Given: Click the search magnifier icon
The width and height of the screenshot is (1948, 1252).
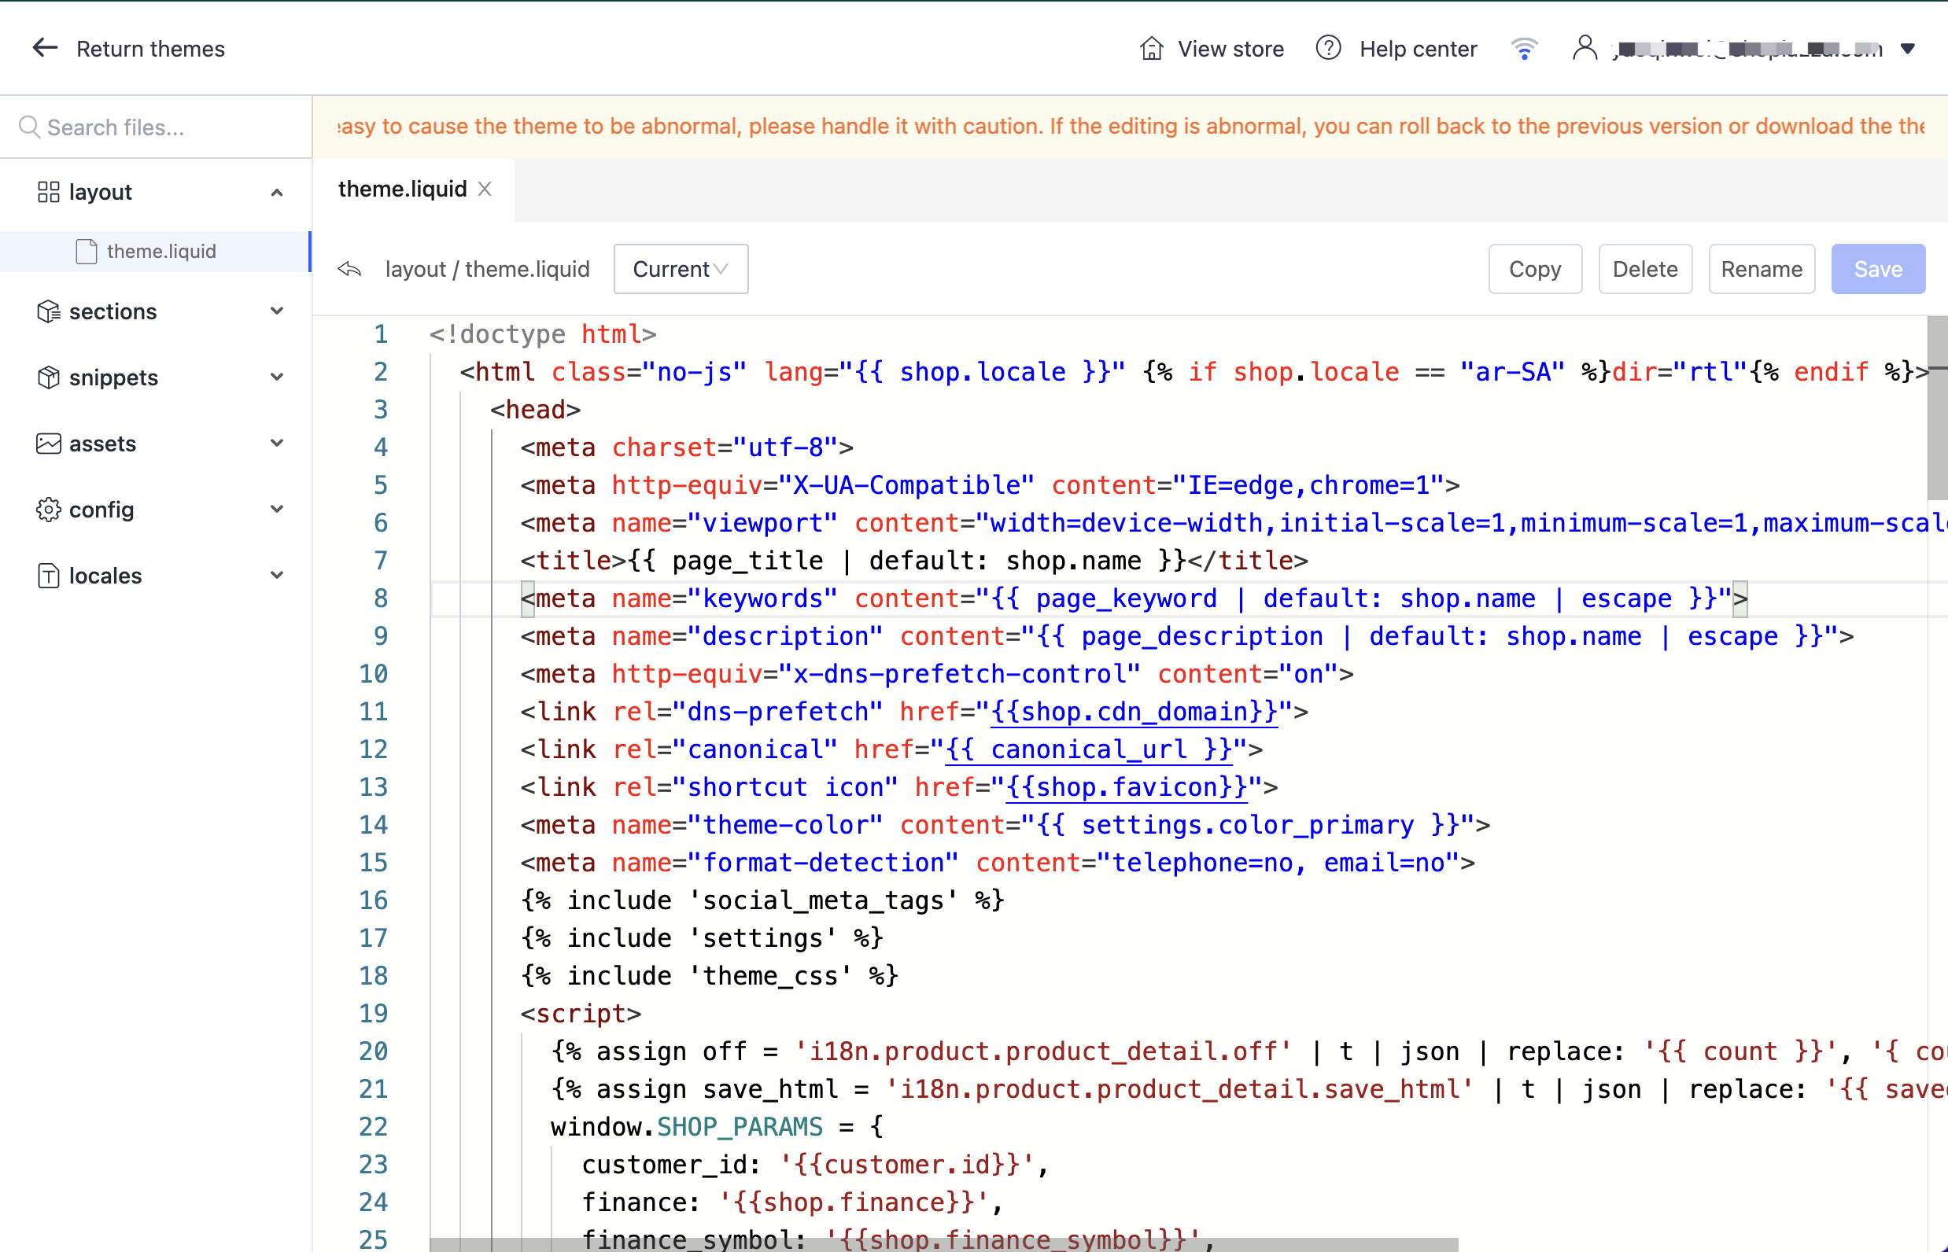Looking at the screenshot, I should point(29,127).
